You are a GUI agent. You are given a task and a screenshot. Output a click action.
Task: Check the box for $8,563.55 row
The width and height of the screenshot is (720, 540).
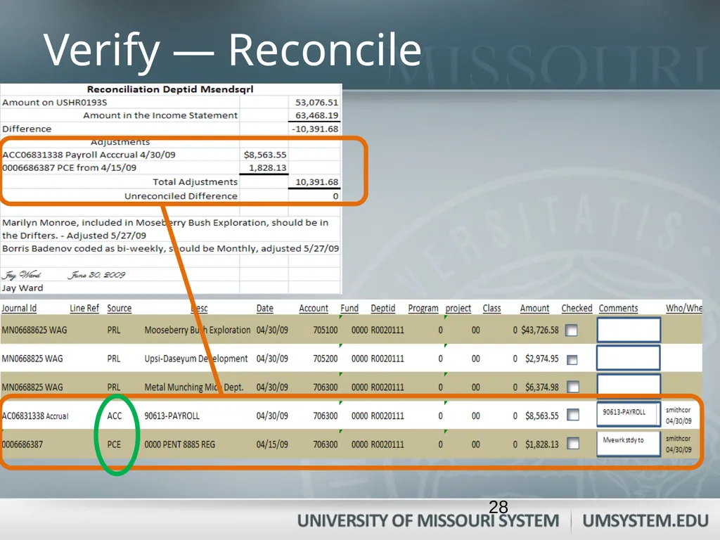[572, 415]
